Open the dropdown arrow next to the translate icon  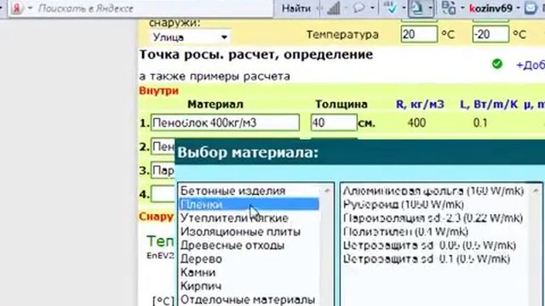tap(430, 8)
